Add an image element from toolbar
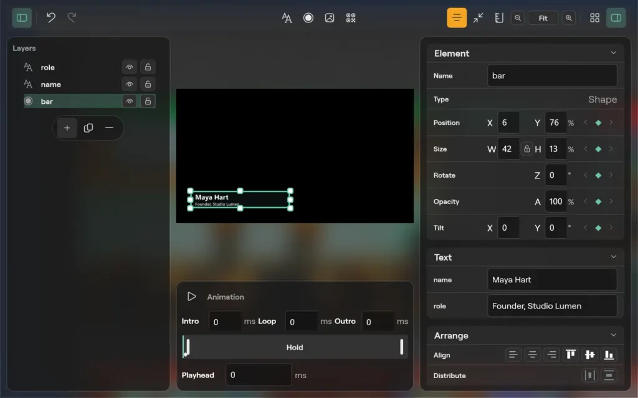The image size is (638, 398). [330, 18]
